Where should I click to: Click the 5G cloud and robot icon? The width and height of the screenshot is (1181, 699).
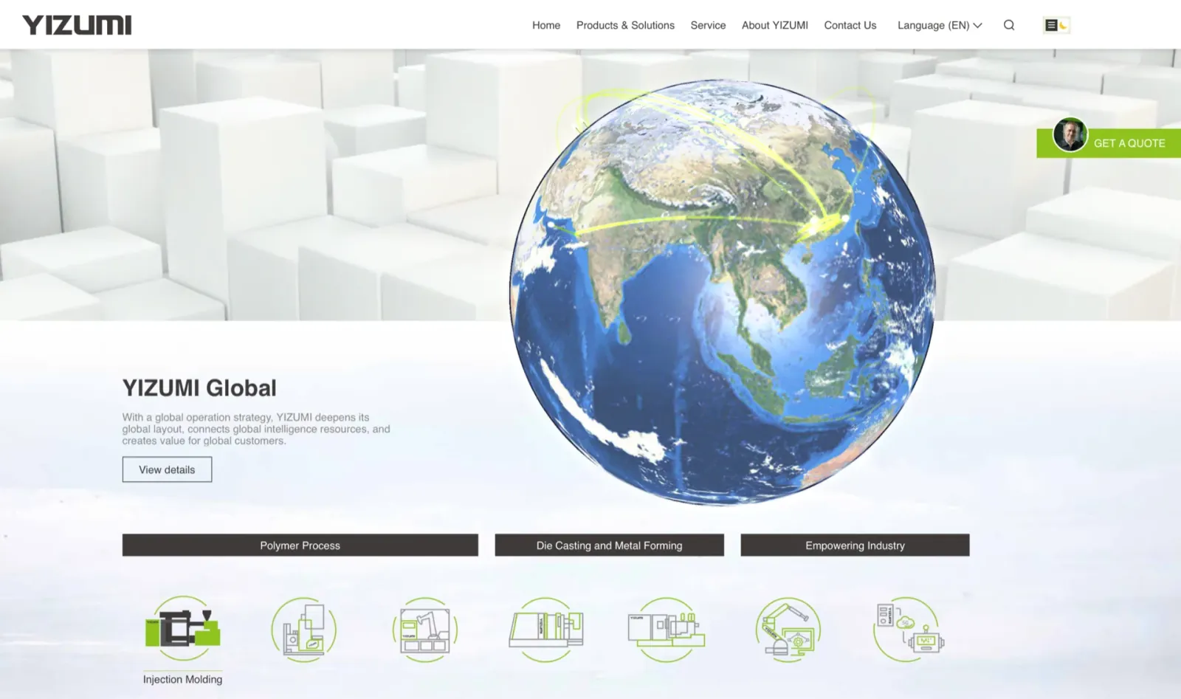[x=909, y=630]
